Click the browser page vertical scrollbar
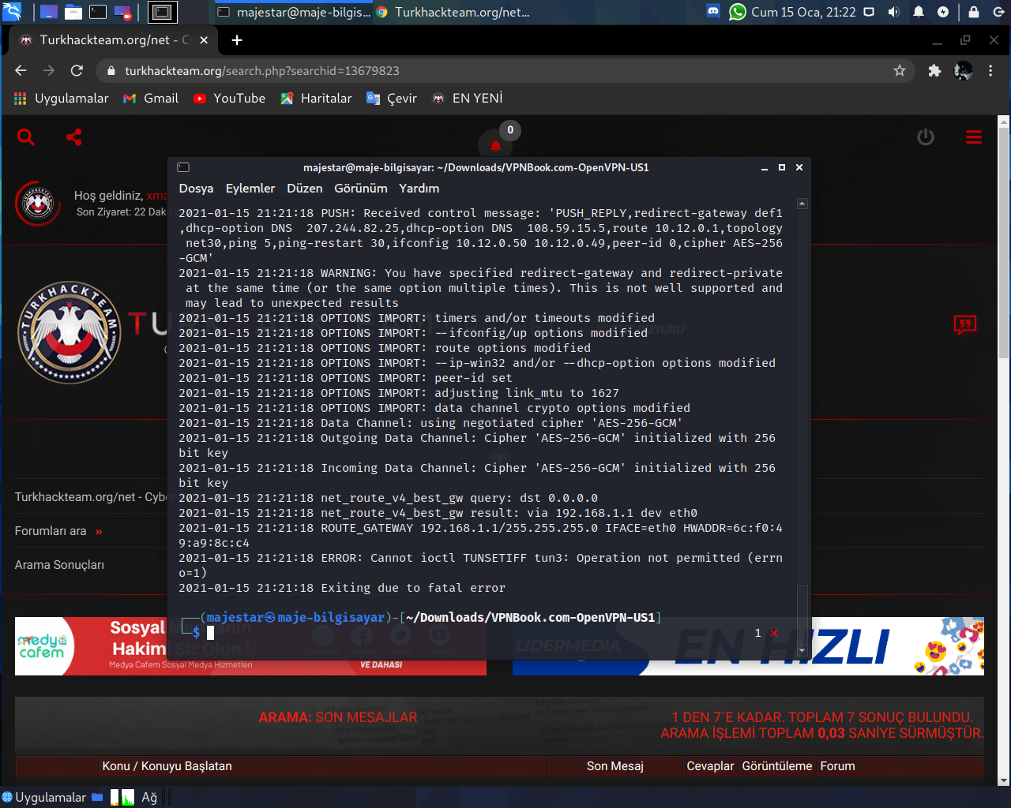 (x=1004, y=245)
